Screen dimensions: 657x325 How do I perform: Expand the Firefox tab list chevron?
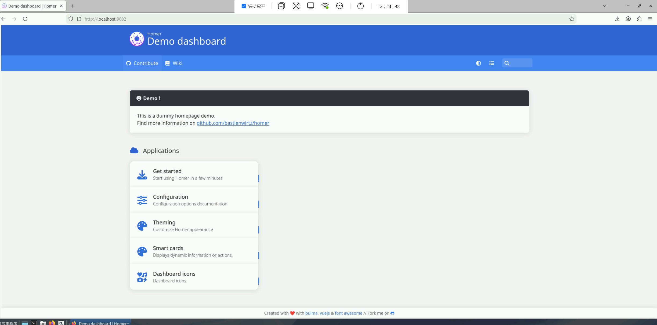(x=605, y=6)
